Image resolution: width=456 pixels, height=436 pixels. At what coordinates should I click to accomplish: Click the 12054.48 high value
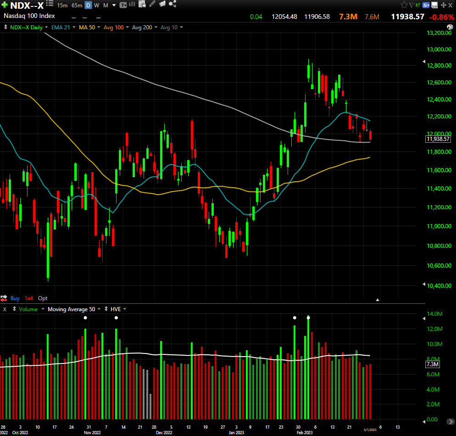click(284, 17)
